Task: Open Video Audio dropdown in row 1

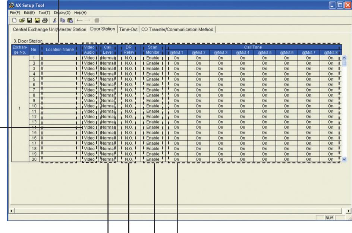Action: (89, 58)
